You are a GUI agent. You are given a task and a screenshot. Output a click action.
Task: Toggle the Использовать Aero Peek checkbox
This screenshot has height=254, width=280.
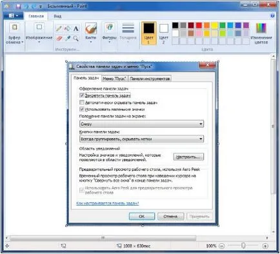click(x=82, y=190)
